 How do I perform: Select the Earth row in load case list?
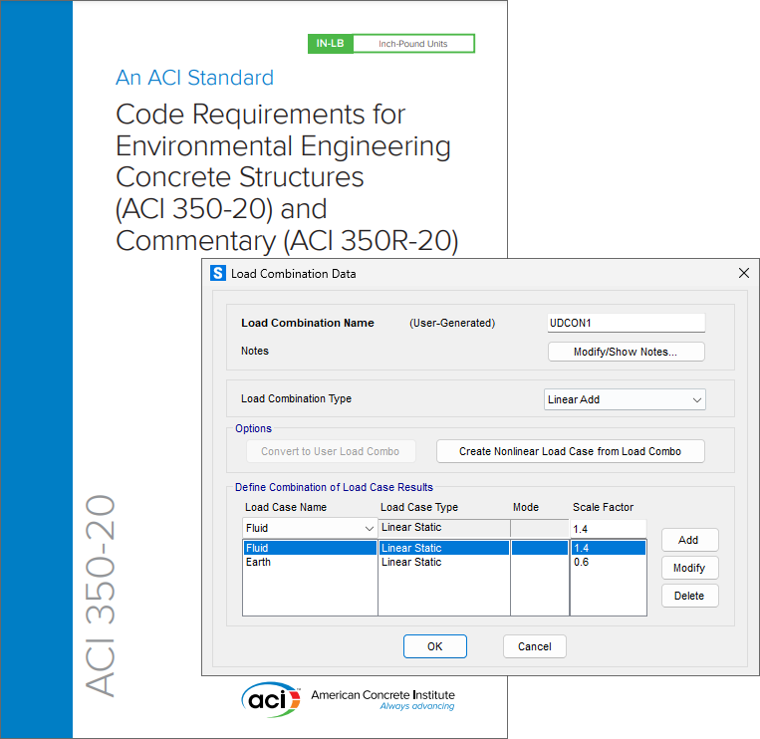click(309, 563)
